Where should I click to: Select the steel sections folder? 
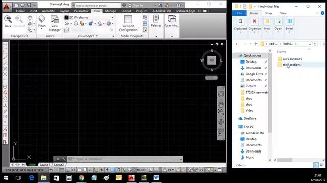[x=292, y=65]
